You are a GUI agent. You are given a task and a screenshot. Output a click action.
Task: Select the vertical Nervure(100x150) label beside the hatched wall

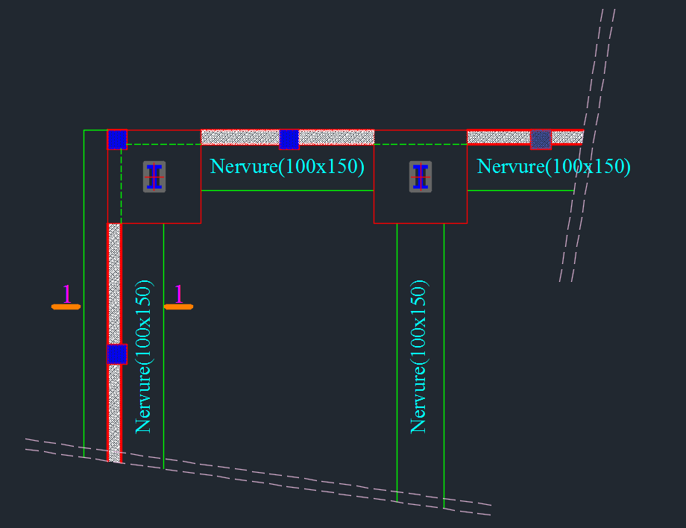pos(144,356)
